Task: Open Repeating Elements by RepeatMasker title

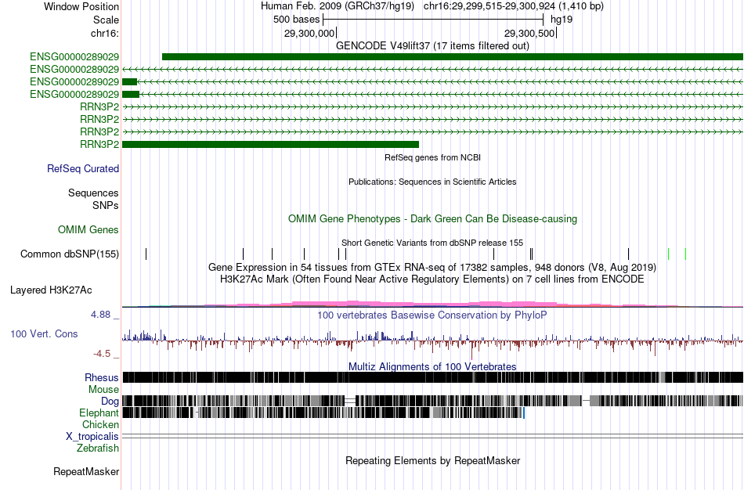Action: [x=432, y=460]
